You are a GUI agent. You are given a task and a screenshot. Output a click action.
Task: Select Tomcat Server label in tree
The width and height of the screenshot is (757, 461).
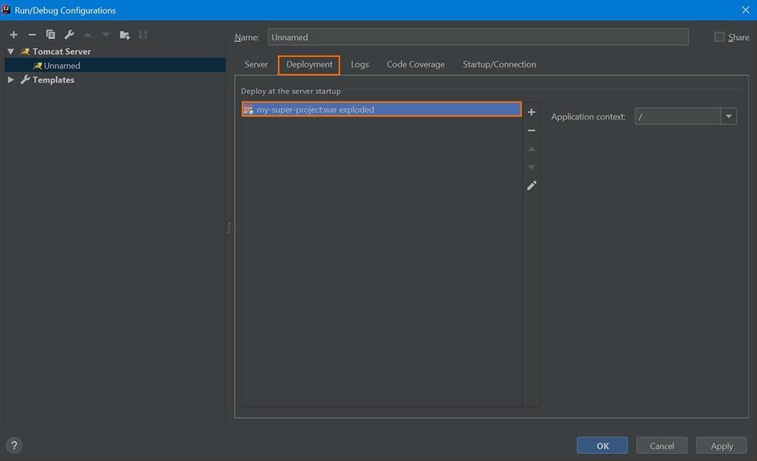(x=61, y=52)
